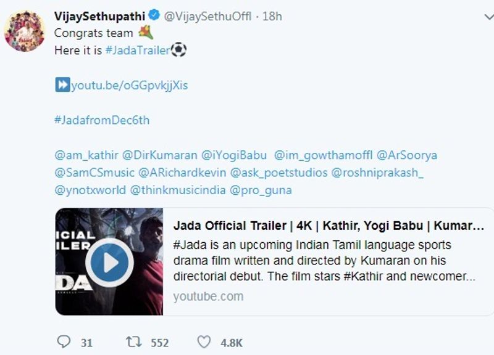Open the 18h tweet timestamp
This screenshot has height=355, width=494.
pos(272,16)
